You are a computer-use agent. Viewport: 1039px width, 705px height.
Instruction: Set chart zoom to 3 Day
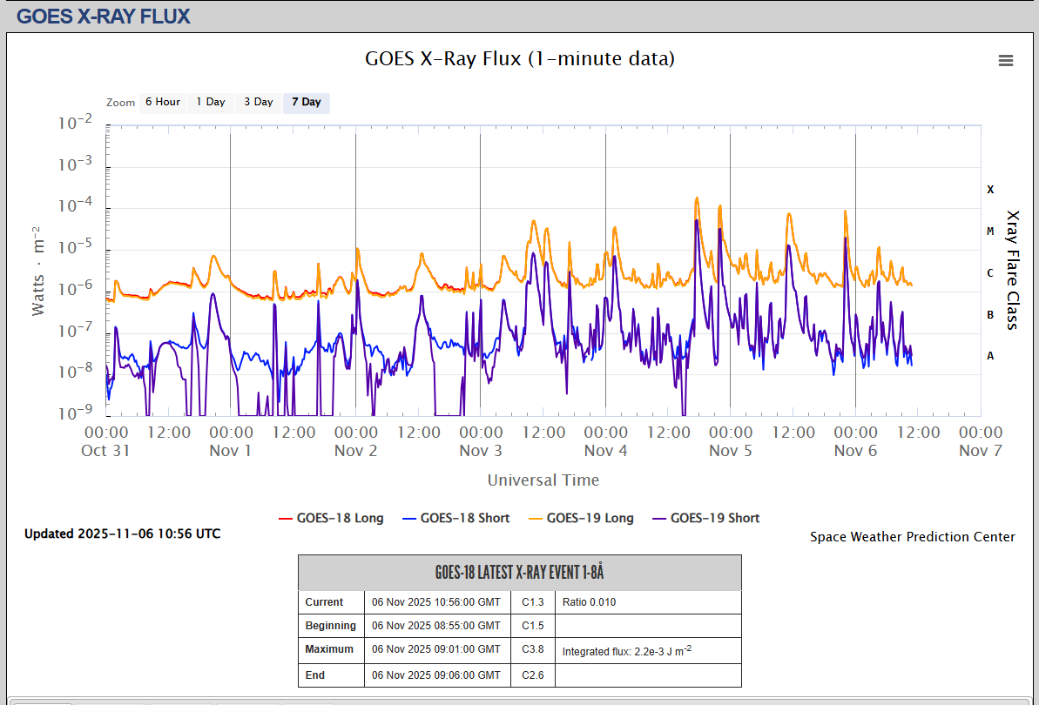coord(259,102)
